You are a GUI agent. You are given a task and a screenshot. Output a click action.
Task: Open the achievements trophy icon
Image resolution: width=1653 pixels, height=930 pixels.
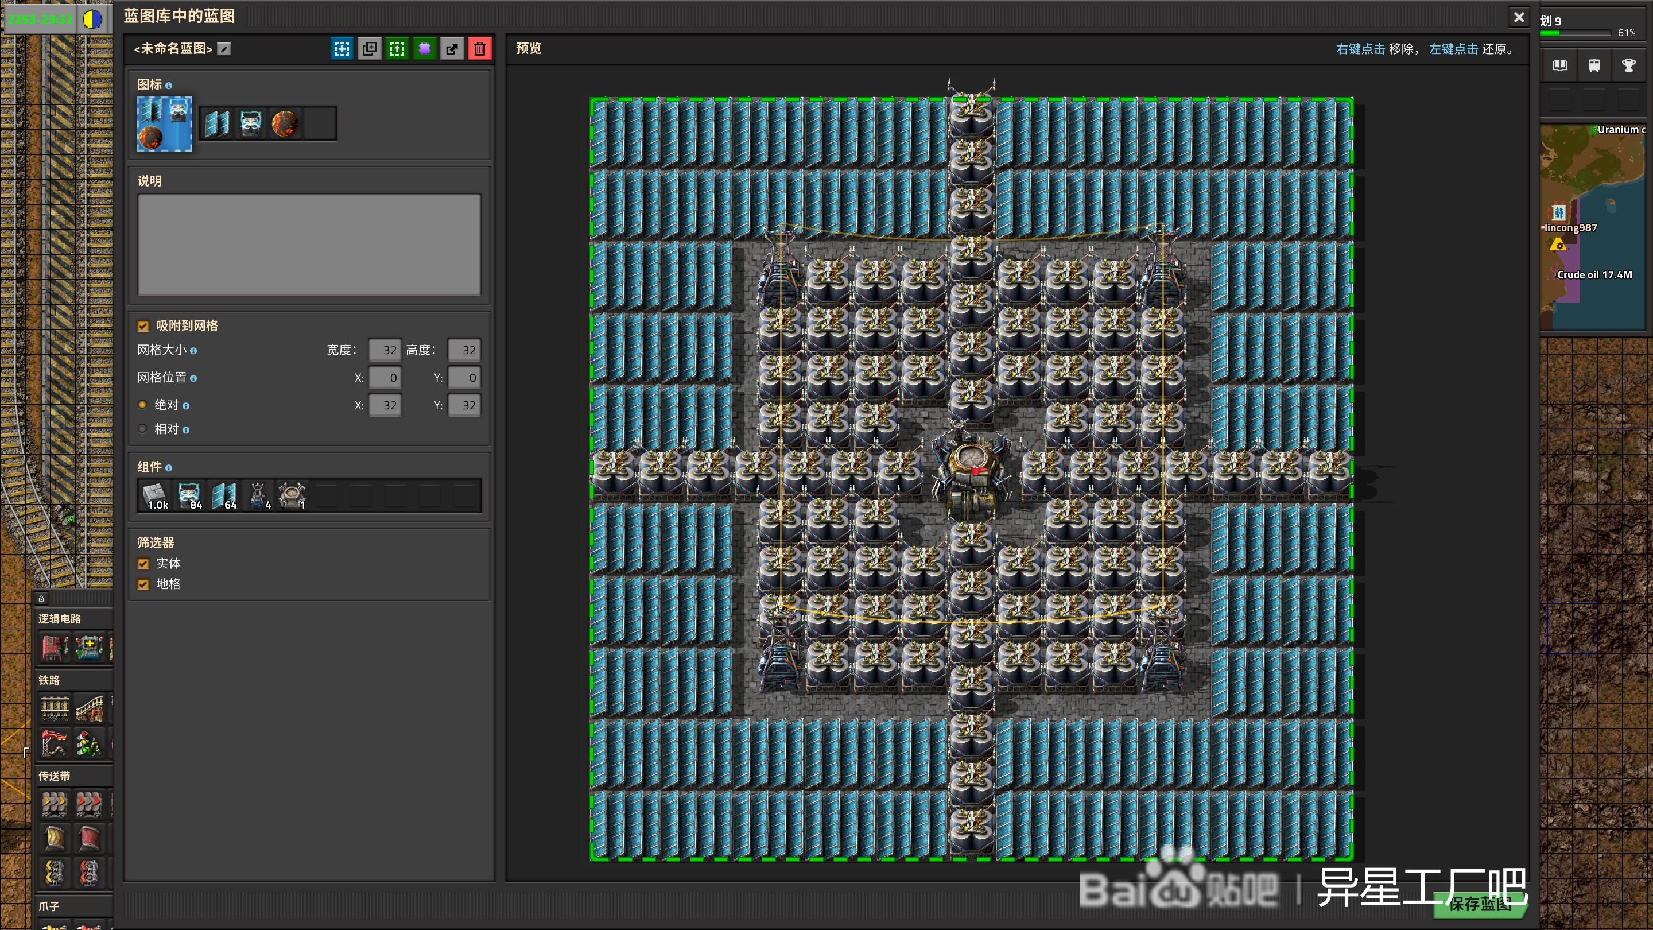click(1629, 65)
